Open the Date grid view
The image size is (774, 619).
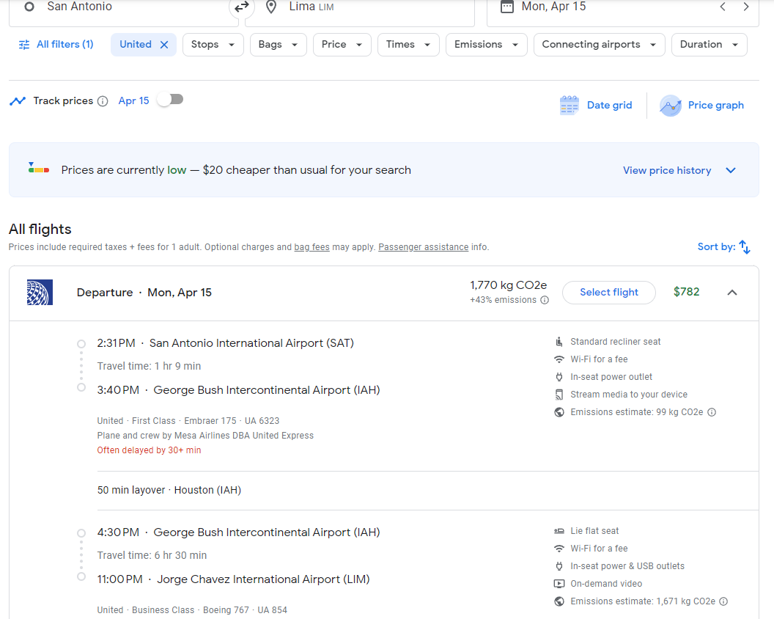(x=595, y=106)
